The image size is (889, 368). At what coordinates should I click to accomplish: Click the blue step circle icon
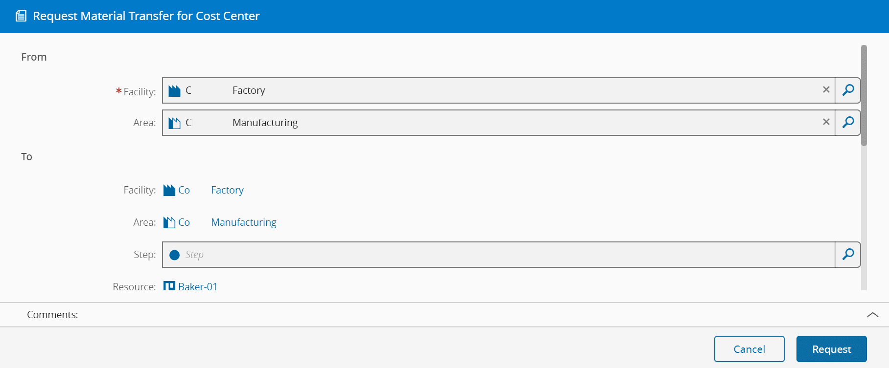[174, 255]
